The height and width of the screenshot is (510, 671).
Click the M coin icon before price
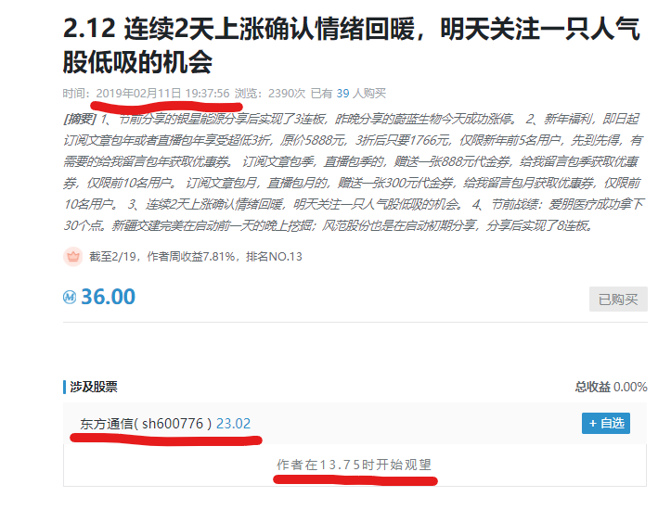point(70,297)
